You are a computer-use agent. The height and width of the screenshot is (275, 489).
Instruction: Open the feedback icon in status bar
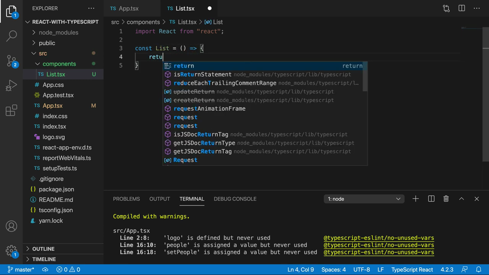(465, 269)
